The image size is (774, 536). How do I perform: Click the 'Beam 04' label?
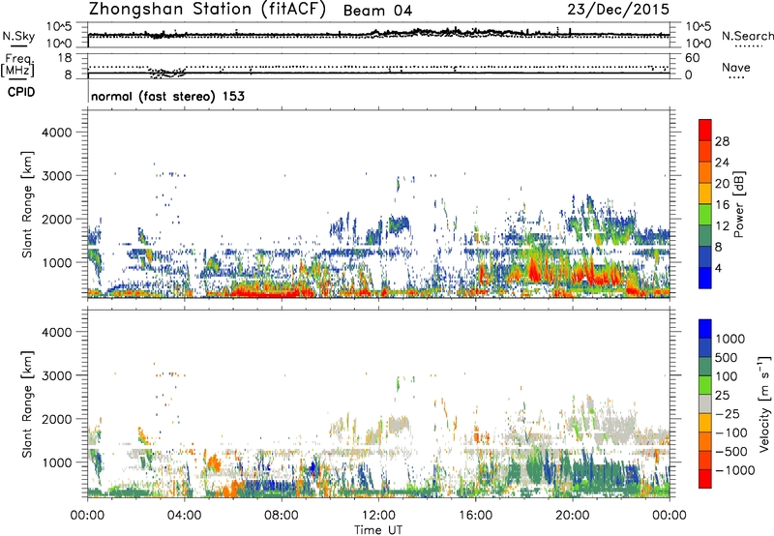[377, 11]
